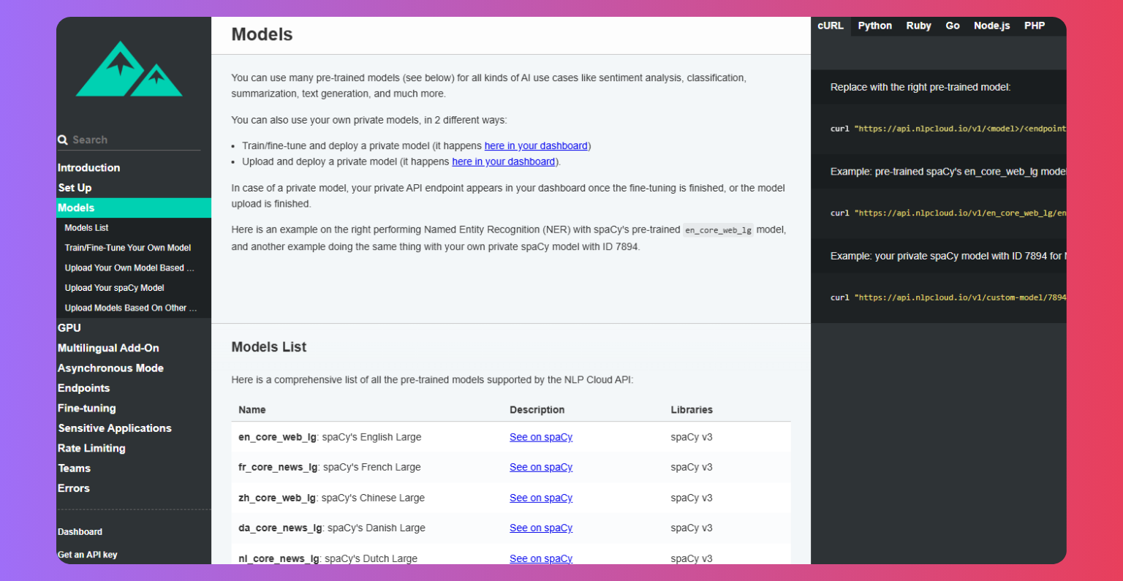Click 'Replace with the right pre-trained model' text
1123x581 pixels.
tap(920, 87)
